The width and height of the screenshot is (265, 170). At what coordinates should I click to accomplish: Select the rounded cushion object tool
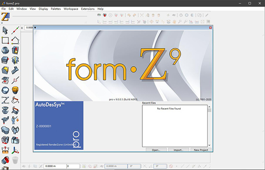pyautogui.click(x=5, y=90)
